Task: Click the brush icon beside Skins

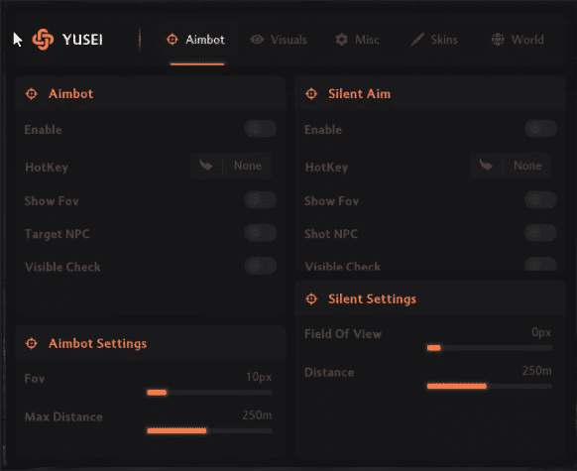Action: coord(417,40)
